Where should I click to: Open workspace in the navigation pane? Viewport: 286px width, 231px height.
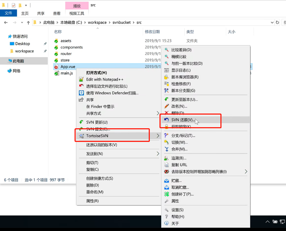[24, 51]
